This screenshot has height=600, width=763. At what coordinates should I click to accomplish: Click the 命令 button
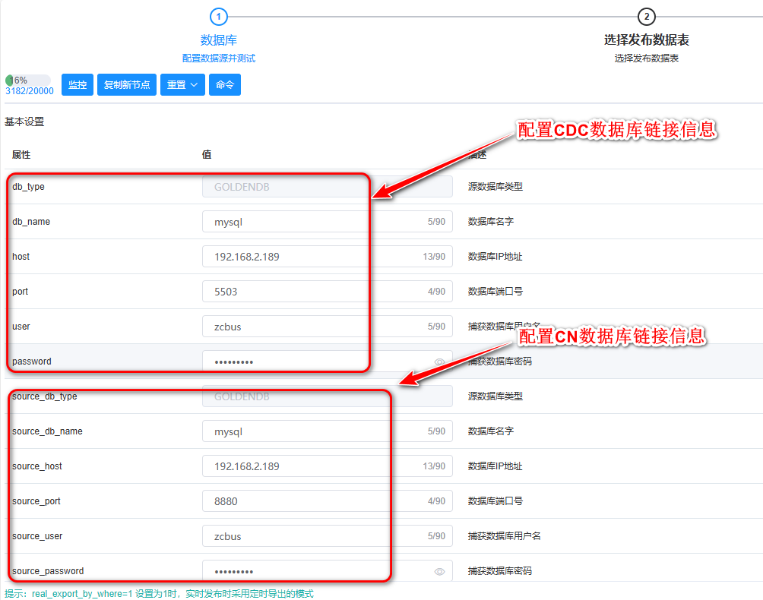225,85
